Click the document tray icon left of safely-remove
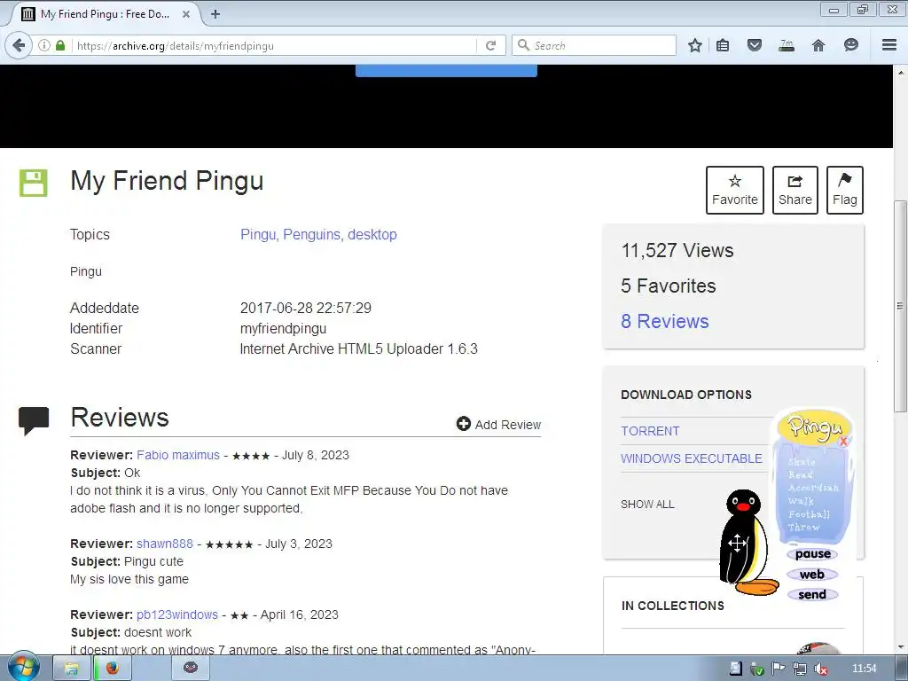908x681 pixels. click(735, 669)
